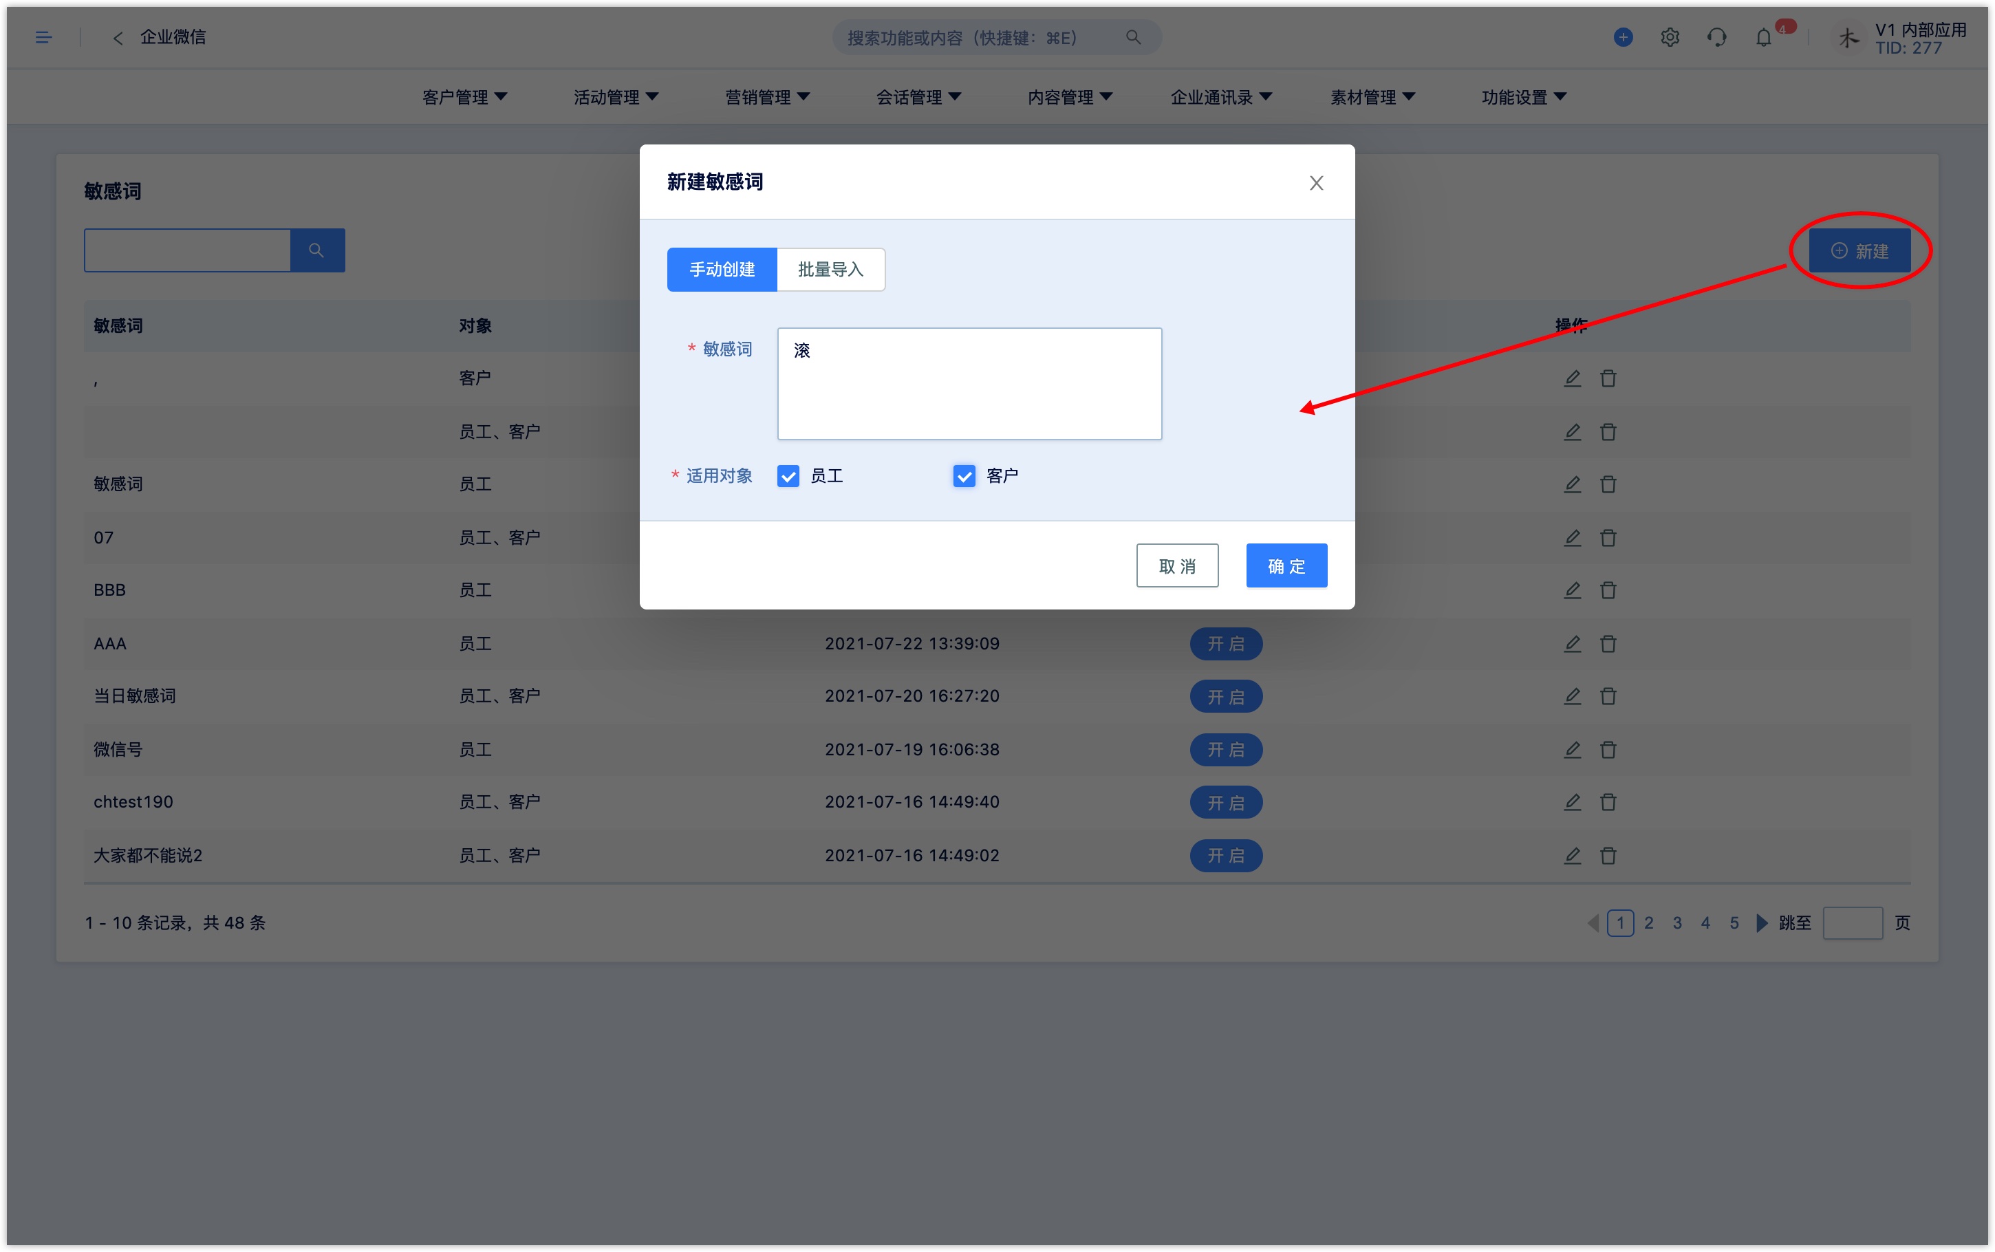This screenshot has width=1995, height=1252.
Task: Edit the 07 row
Action: pos(1572,538)
